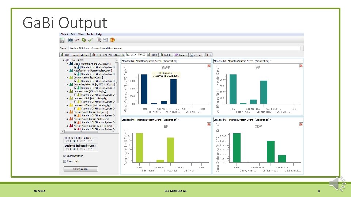Click the green Q toolbar icon
The height and width of the screenshot is (197, 351).
(x=84, y=40)
